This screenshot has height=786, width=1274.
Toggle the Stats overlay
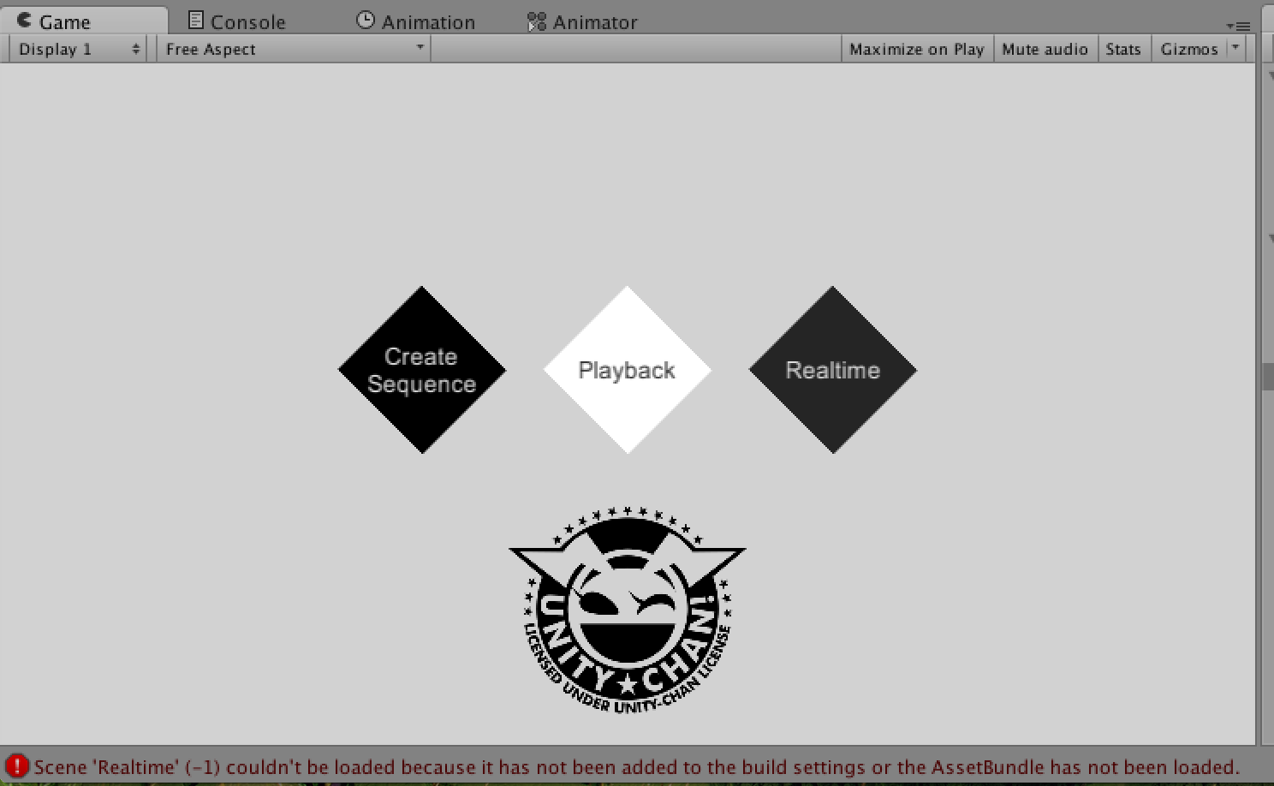[1123, 49]
